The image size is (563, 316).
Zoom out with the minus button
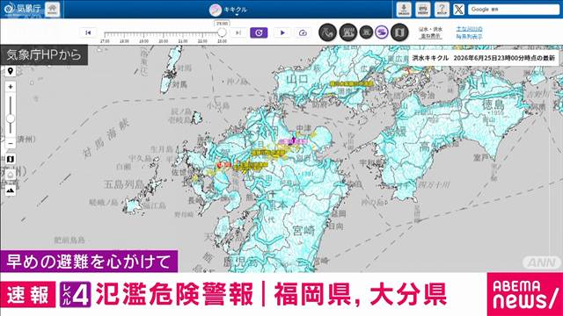click(11, 143)
